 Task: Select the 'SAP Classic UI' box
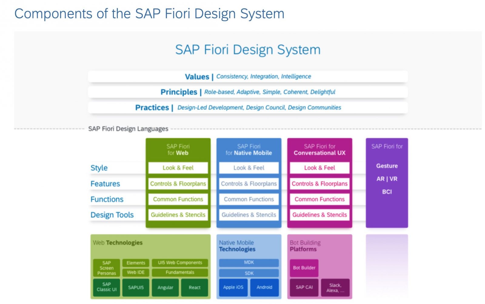click(106, 287)
